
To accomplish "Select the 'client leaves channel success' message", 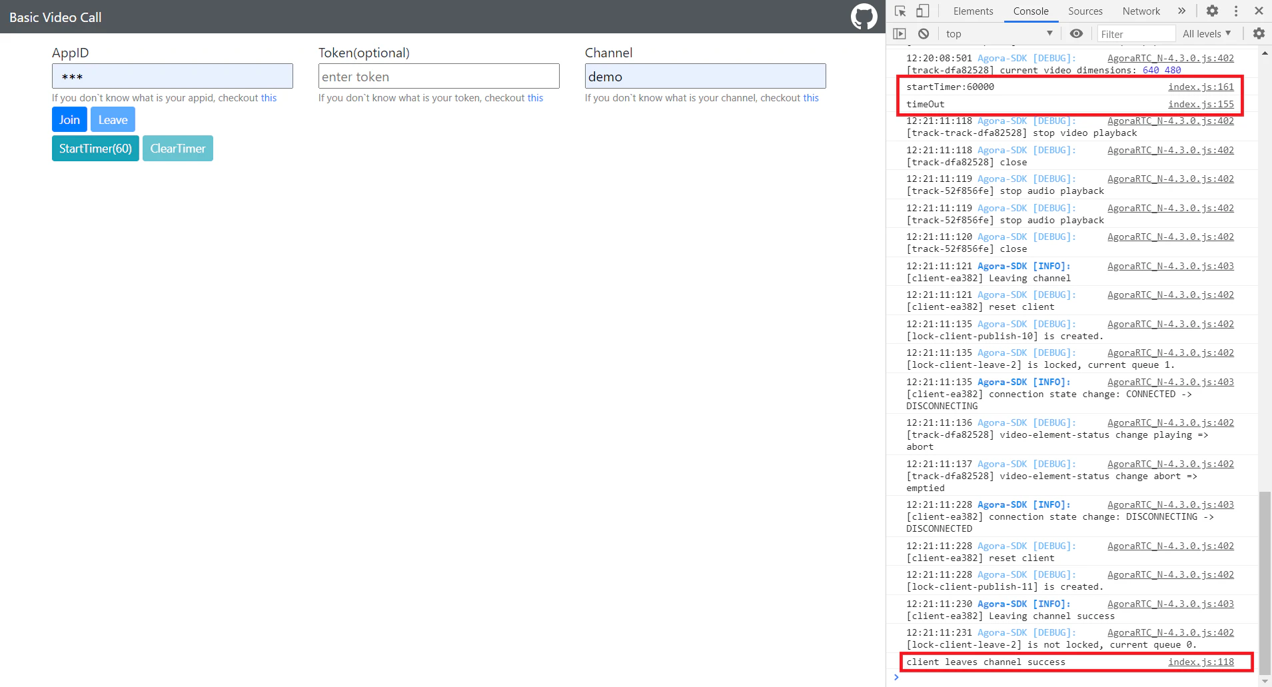I will point(985,662).
